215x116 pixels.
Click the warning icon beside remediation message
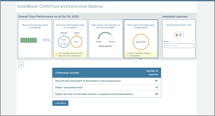[127, 54]
